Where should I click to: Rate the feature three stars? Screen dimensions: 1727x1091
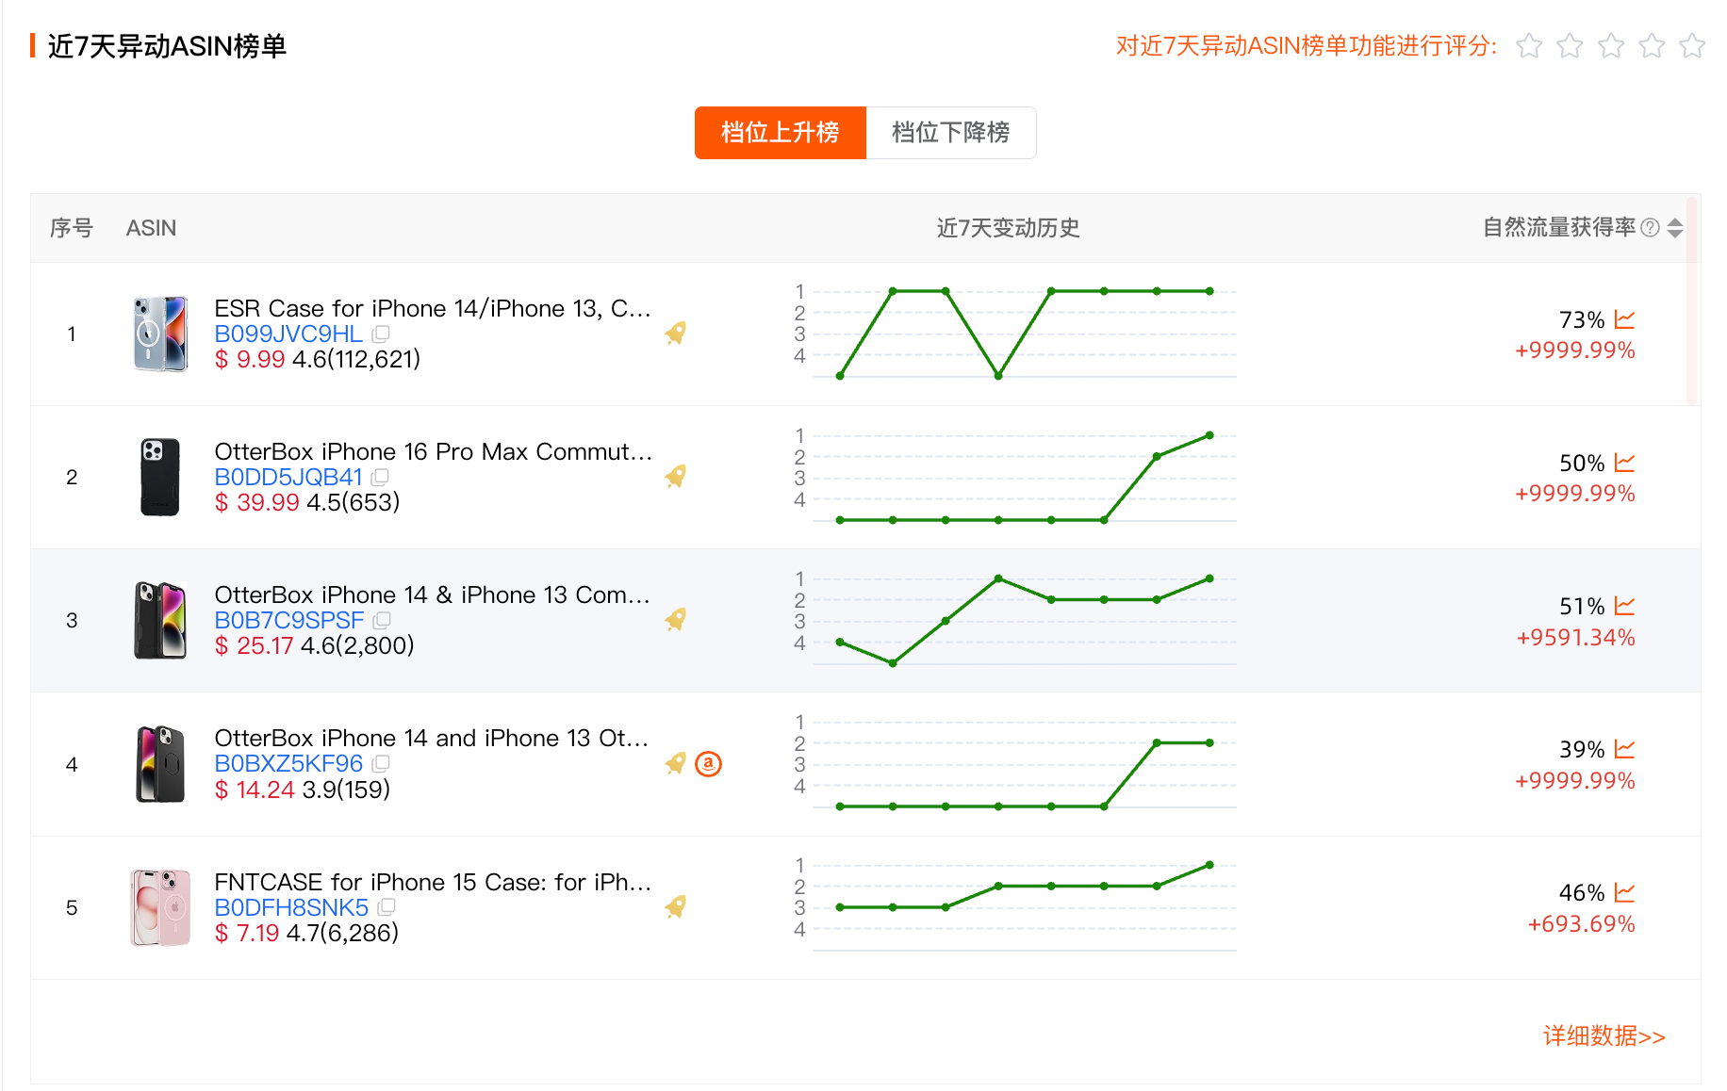coord(1611,45)
